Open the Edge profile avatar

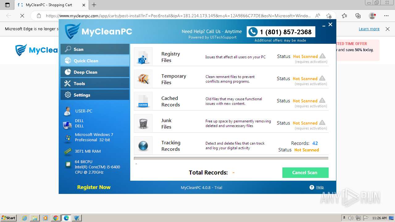[372, 16]
